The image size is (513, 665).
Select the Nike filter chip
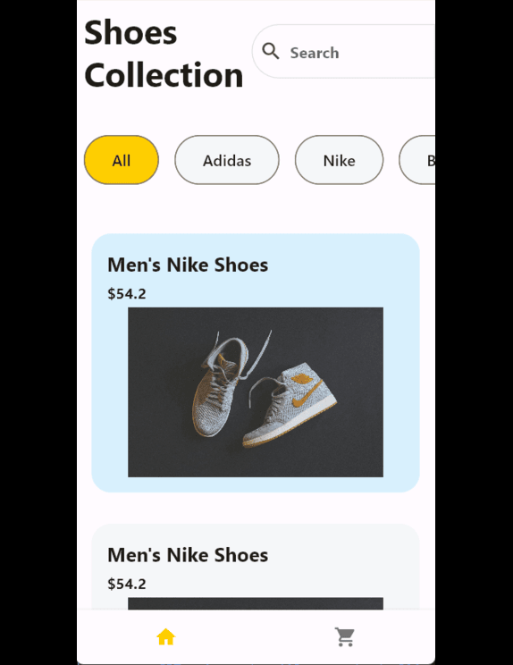340,160
